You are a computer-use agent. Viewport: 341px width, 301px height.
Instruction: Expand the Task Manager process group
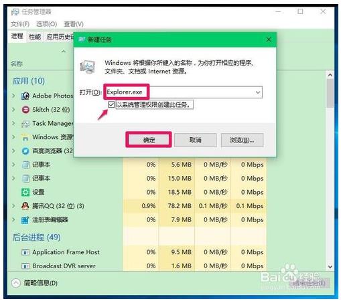(x=13, y=124)
